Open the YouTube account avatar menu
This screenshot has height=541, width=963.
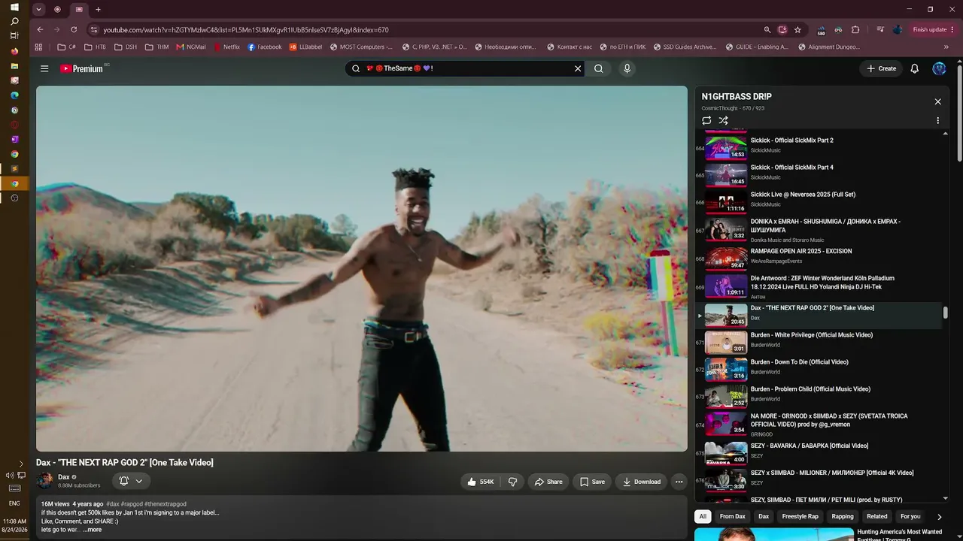pyautogui.click(x=939, y=68)
